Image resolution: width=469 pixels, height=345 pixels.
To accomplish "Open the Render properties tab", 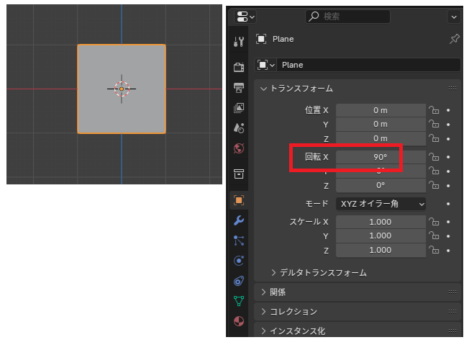I will coord(239,67).
